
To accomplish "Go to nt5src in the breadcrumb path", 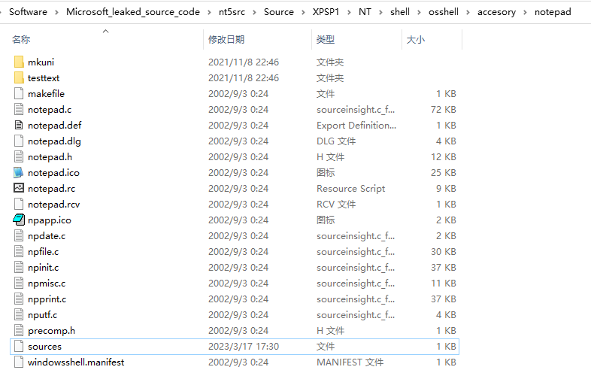I will point(232,12).
